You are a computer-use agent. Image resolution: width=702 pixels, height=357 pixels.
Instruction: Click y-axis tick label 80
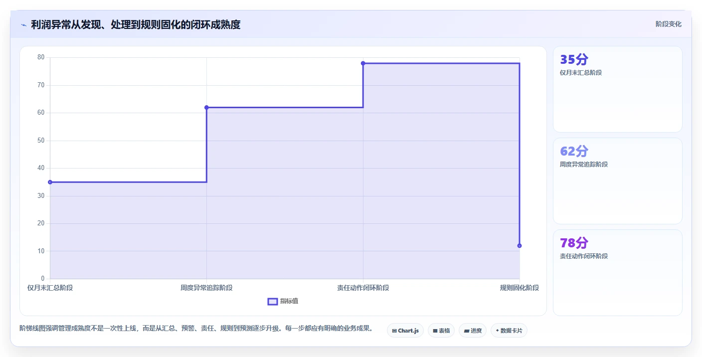pos(41,57)
